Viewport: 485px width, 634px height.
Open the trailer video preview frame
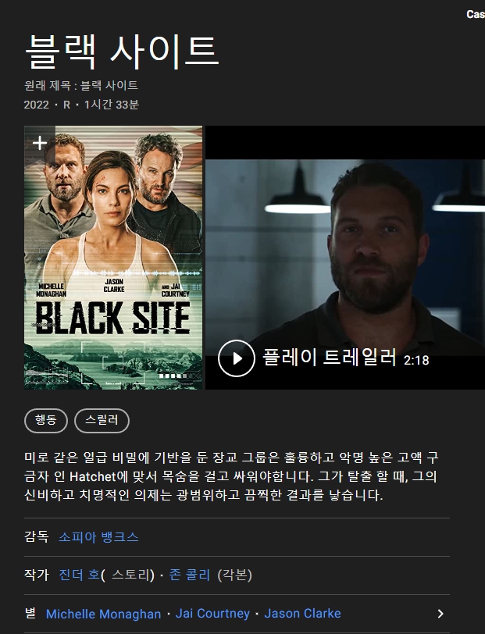point(345,258)
